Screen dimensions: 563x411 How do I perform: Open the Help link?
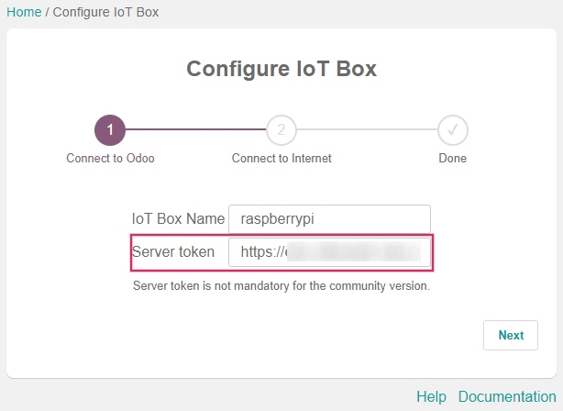(431, 396)
